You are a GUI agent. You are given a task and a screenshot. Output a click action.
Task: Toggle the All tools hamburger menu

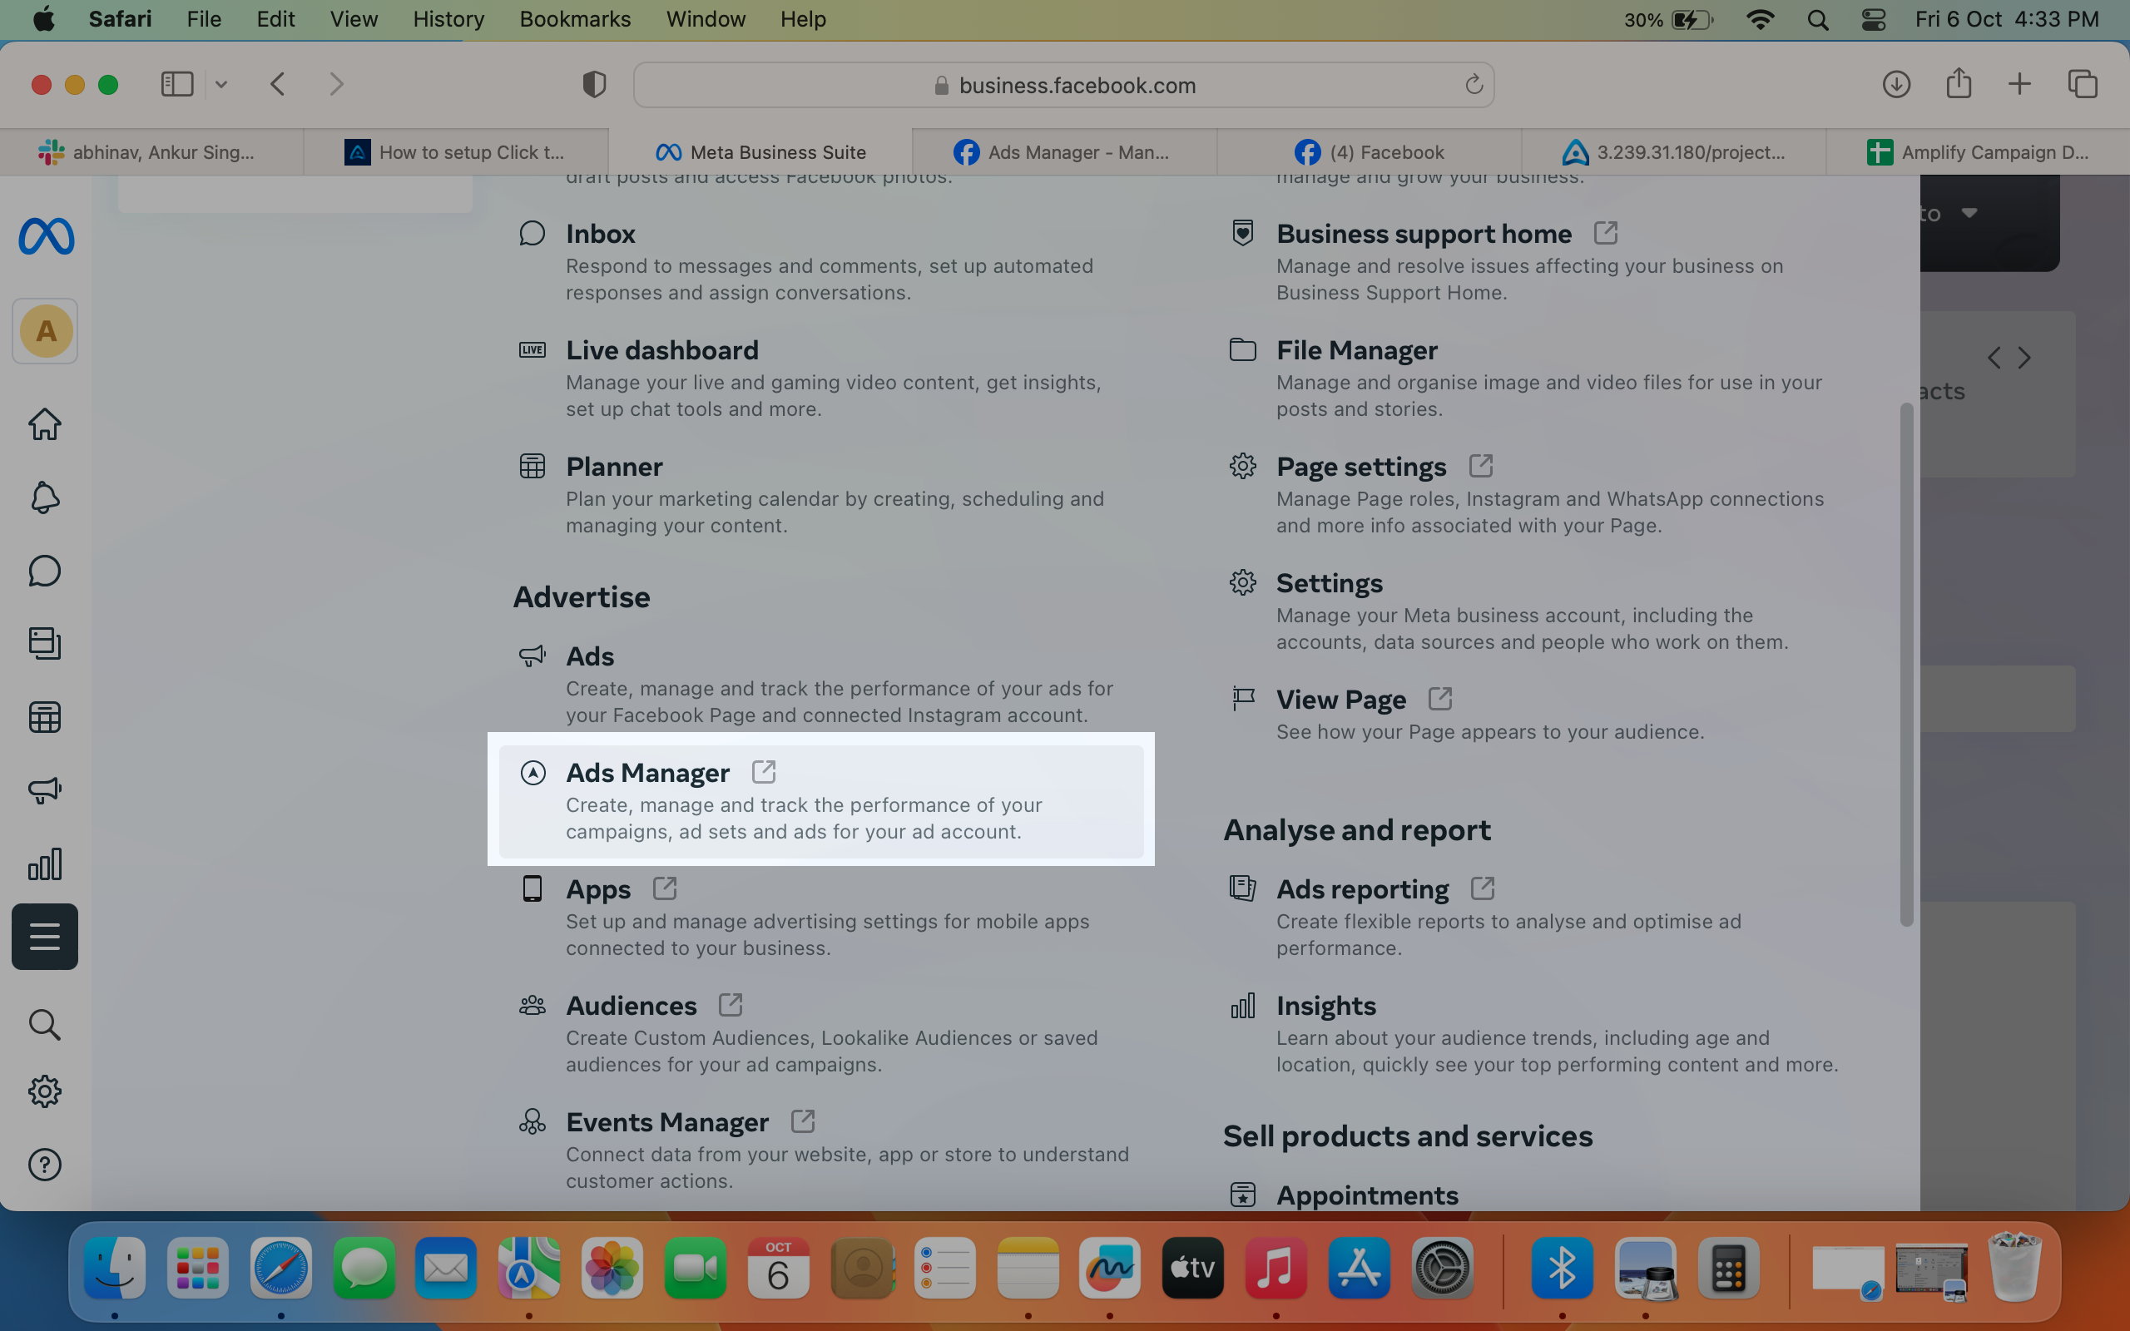45,937
